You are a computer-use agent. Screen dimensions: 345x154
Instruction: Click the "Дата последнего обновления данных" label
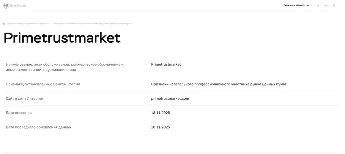click(x=39, y=127)
